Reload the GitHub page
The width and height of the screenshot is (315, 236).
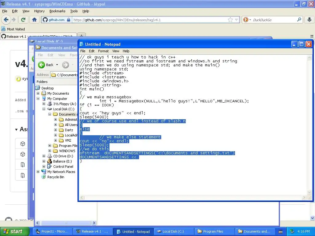(x=23, y=20)
